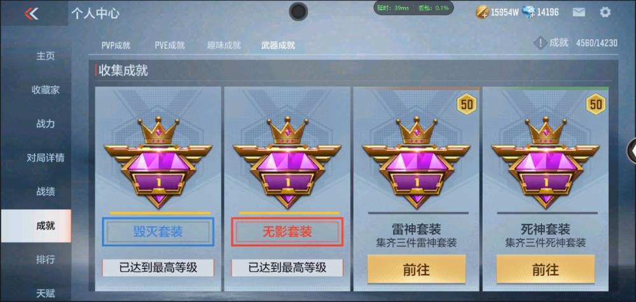Tap the diamond currency icon
The image size is (636, 302).
point(529,12)
